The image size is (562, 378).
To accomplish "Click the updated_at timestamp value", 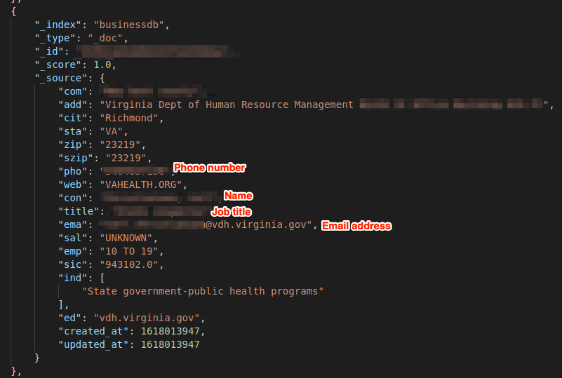I will point(170,344).
